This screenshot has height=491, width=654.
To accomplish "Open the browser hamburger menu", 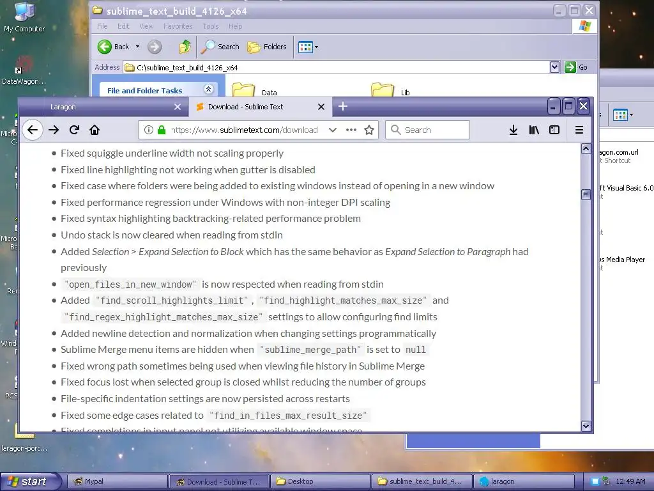I will (579, 130).
